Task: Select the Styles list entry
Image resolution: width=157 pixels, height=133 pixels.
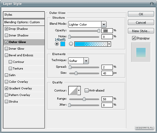Action: 24,15
